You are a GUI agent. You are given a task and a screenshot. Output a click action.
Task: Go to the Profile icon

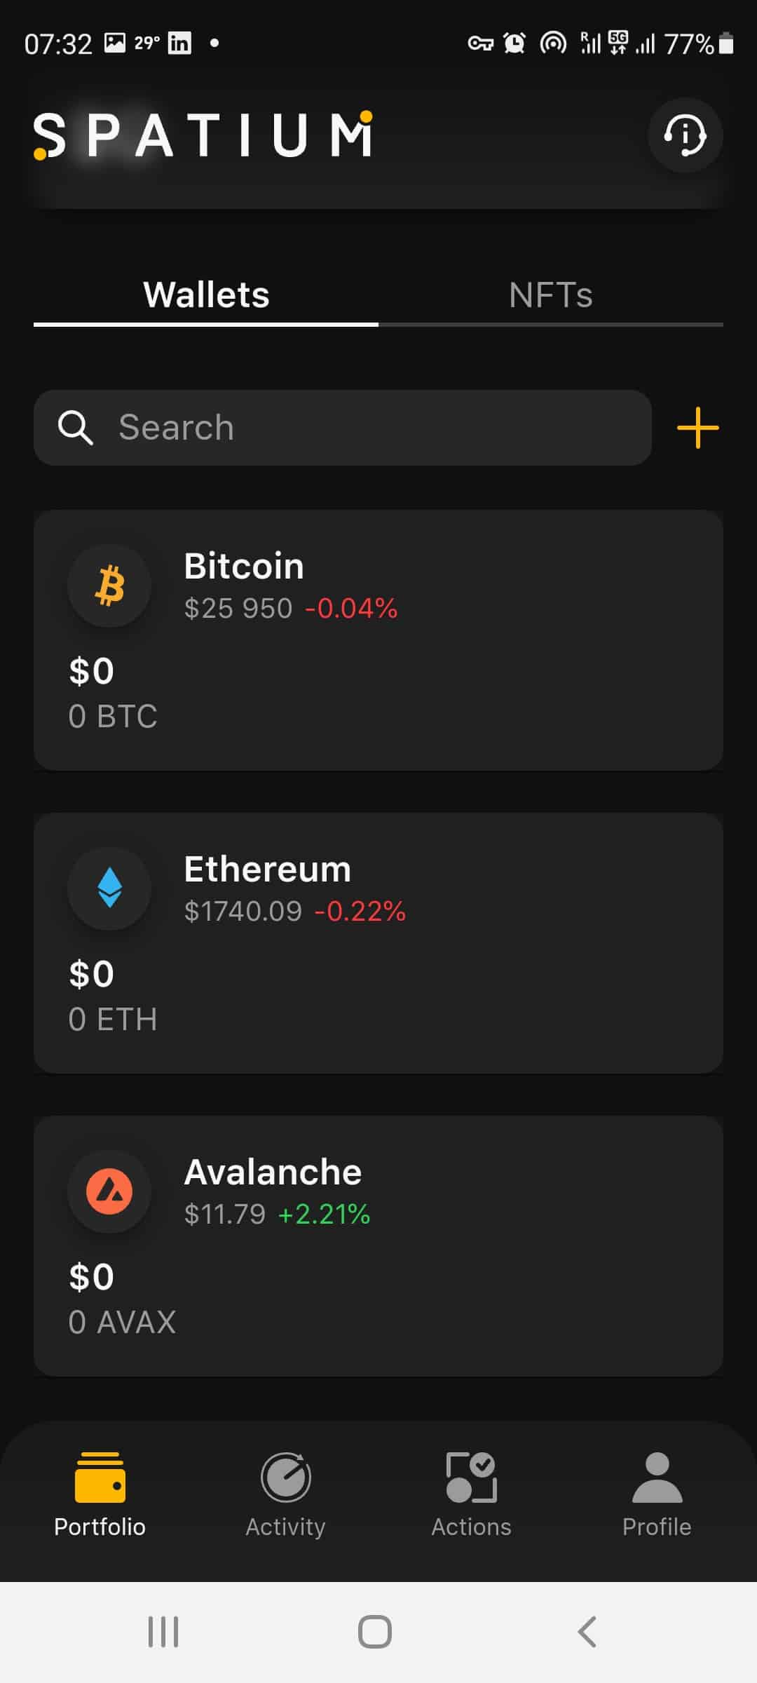pos(657,1478)
